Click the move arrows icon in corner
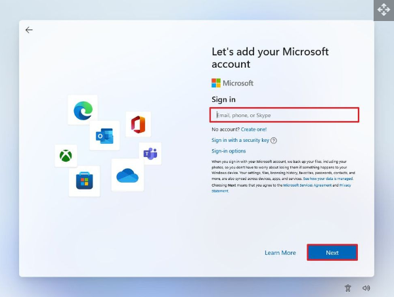This screenshot has height=297, width=394. pyautogui.click(x=383, y=10)
